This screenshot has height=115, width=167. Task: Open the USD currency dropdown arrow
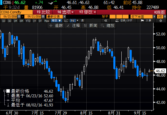pyautogui.click(x=165, y=17)
